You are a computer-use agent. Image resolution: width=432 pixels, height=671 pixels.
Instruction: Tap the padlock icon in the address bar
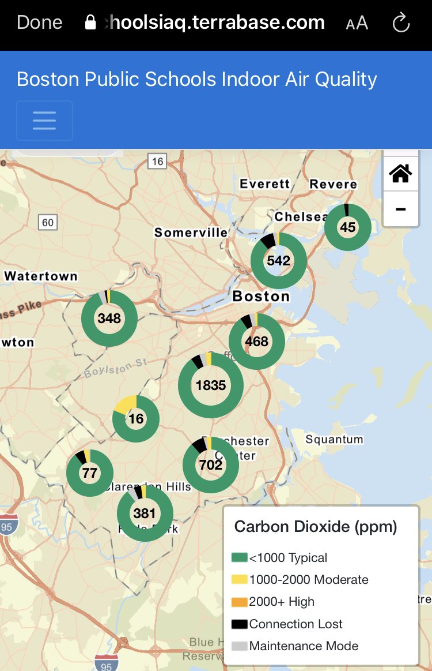coord(90,23)
